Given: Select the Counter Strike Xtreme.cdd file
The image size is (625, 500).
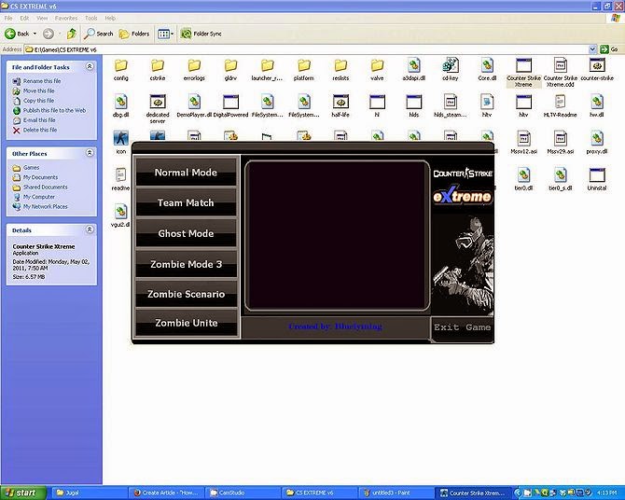Looking at the screenshot, I should point(561,73).
